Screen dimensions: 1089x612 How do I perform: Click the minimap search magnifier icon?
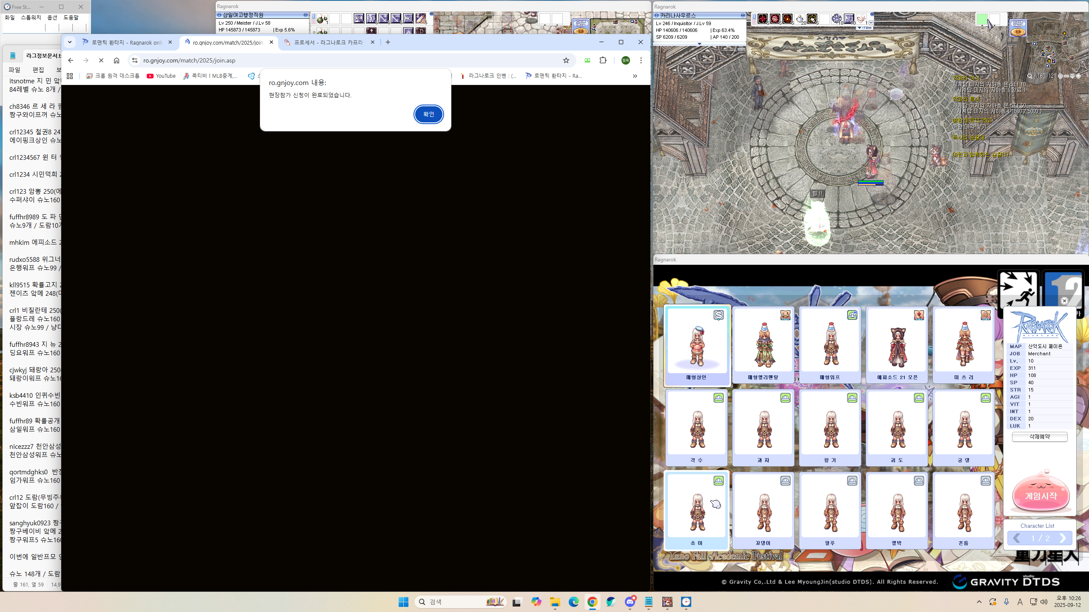[1029, 76]
